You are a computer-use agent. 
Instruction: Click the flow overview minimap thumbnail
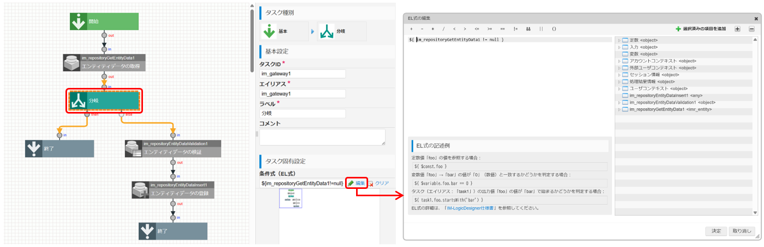click(x=291, y=198)
